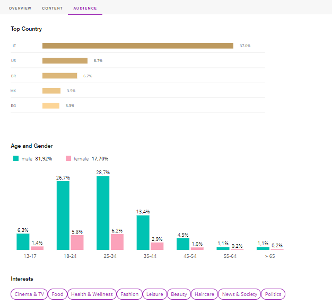This screenshot has width=332, height=305.
Task: Open the Haircare interest tag
Action: [204, 294]
